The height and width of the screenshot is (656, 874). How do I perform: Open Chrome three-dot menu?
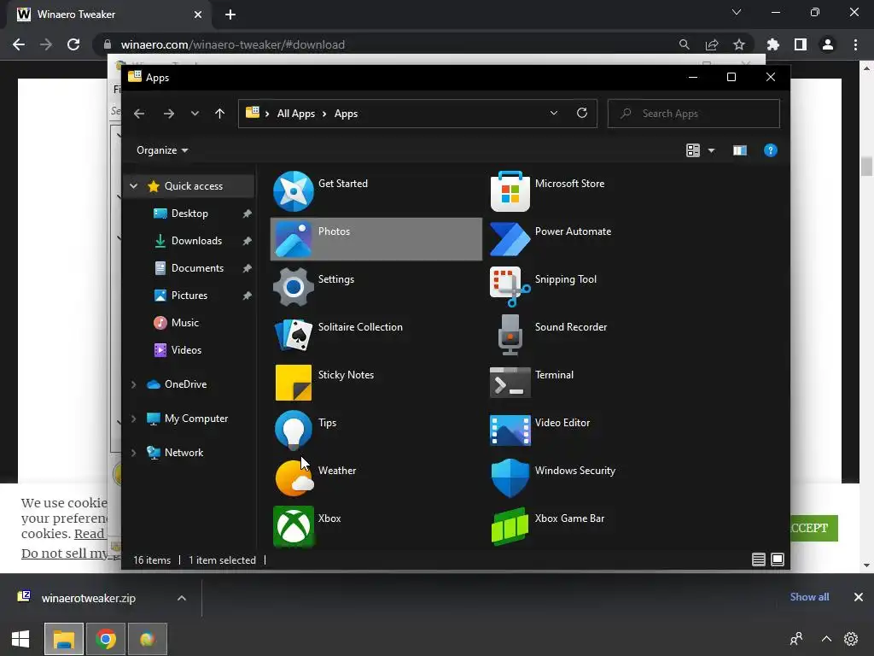click(855, 44)
